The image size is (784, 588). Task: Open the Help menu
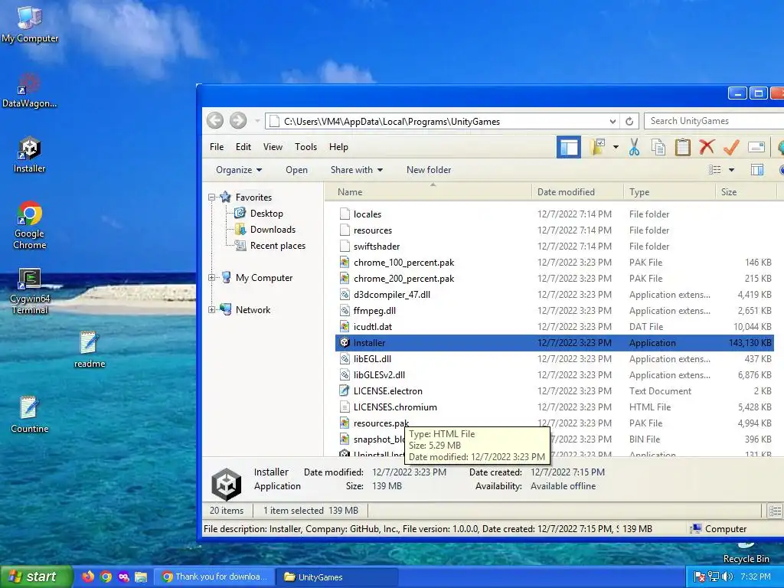338,147
